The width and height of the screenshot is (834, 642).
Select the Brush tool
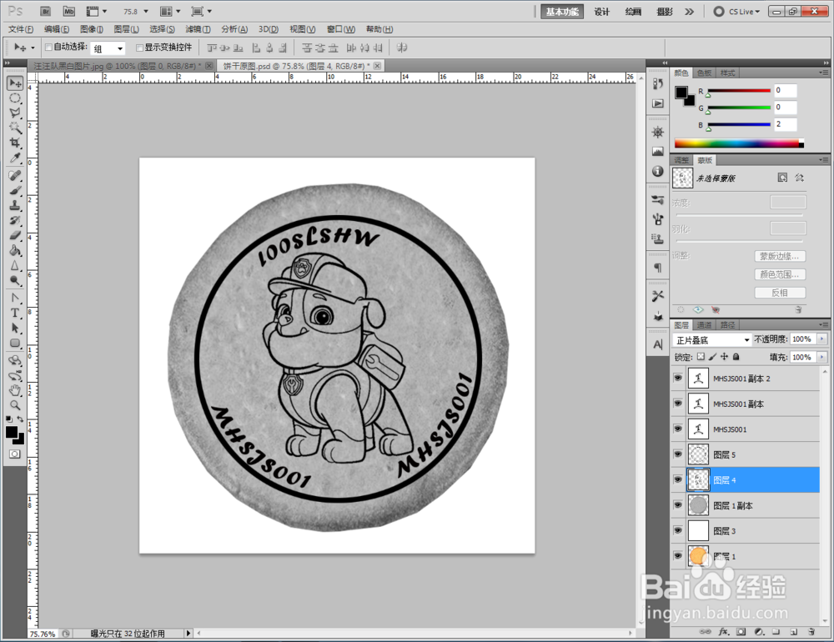[x=15, y=190]
